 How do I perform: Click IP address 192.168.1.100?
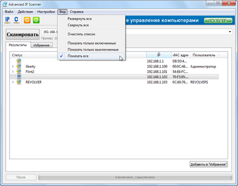click(157, 67)
